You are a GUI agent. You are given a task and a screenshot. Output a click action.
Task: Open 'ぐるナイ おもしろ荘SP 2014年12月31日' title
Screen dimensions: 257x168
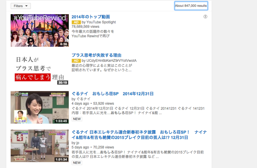[x=112, y=94]
